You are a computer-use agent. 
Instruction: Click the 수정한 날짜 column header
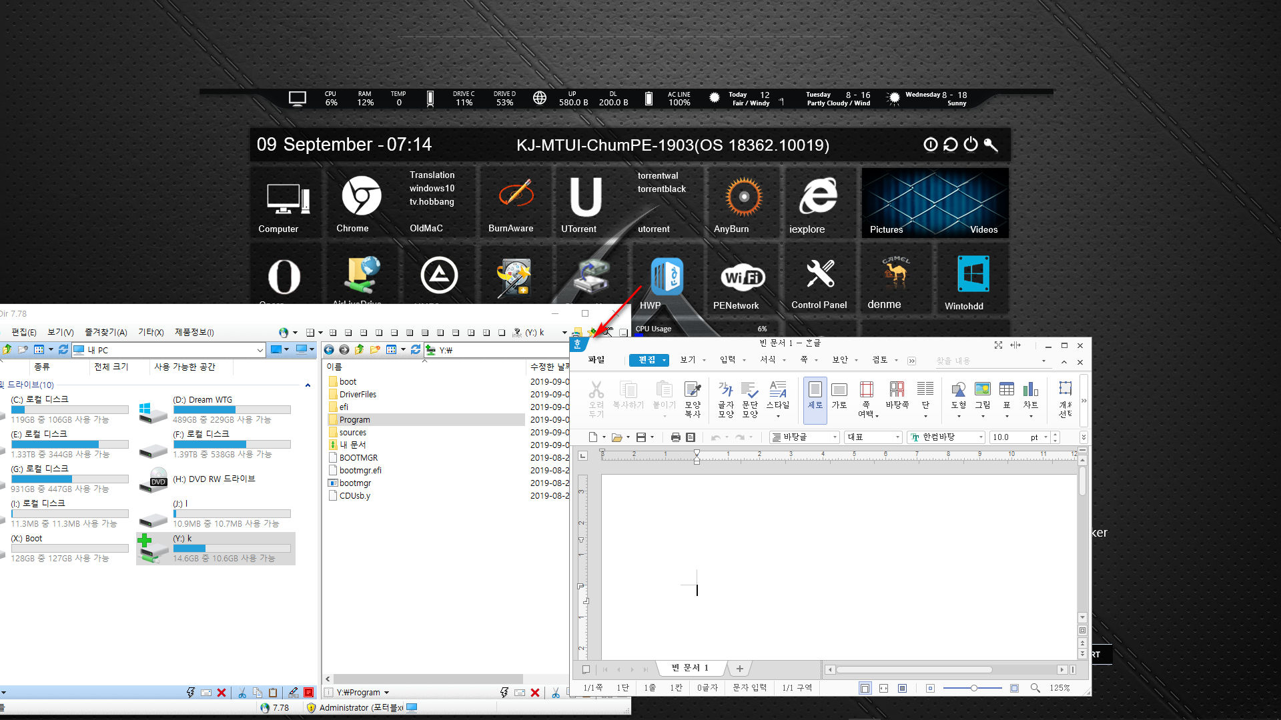(549, 367)
